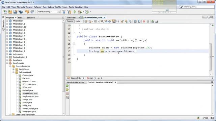Screen dimensions: 216x121
Task: Minimize the Projects panel window group
Action: click(x=63, y=17)
